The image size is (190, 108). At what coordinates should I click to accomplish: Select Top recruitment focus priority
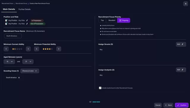tap(102, 20)
